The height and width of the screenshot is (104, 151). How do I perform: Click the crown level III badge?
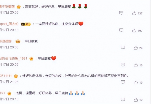(x=26, y=24)
